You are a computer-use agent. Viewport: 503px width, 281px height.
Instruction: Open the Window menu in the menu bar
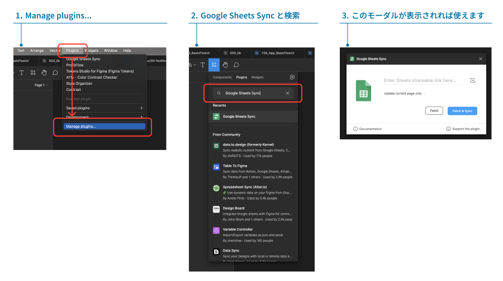click(111, 51)
